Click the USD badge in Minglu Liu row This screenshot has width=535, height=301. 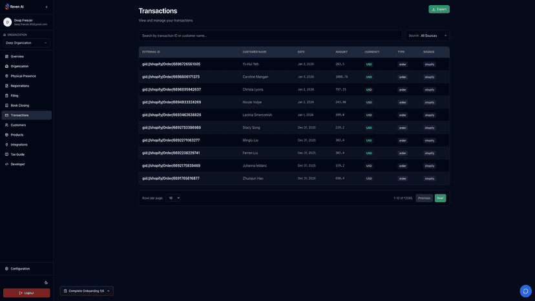(x=369, y=140)
